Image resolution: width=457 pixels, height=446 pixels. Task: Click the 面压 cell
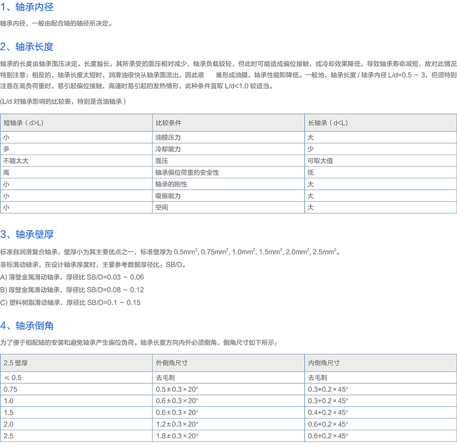[x=228, y=161]
